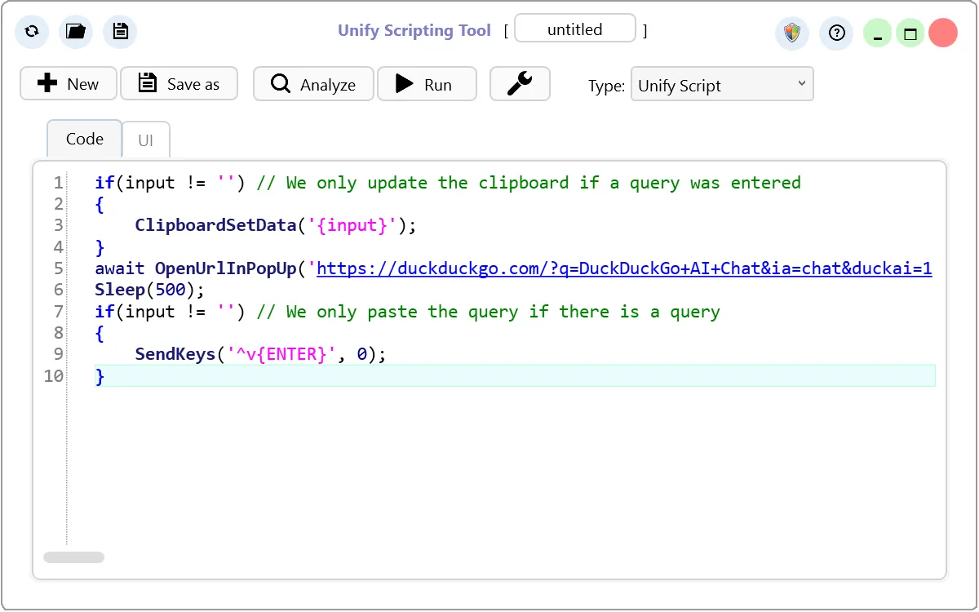Image resolution: width=979 pixels, height=612 pixels.
Task: Click the duckduckgo.com URL in line 5
Action: (x=624, y=268)
